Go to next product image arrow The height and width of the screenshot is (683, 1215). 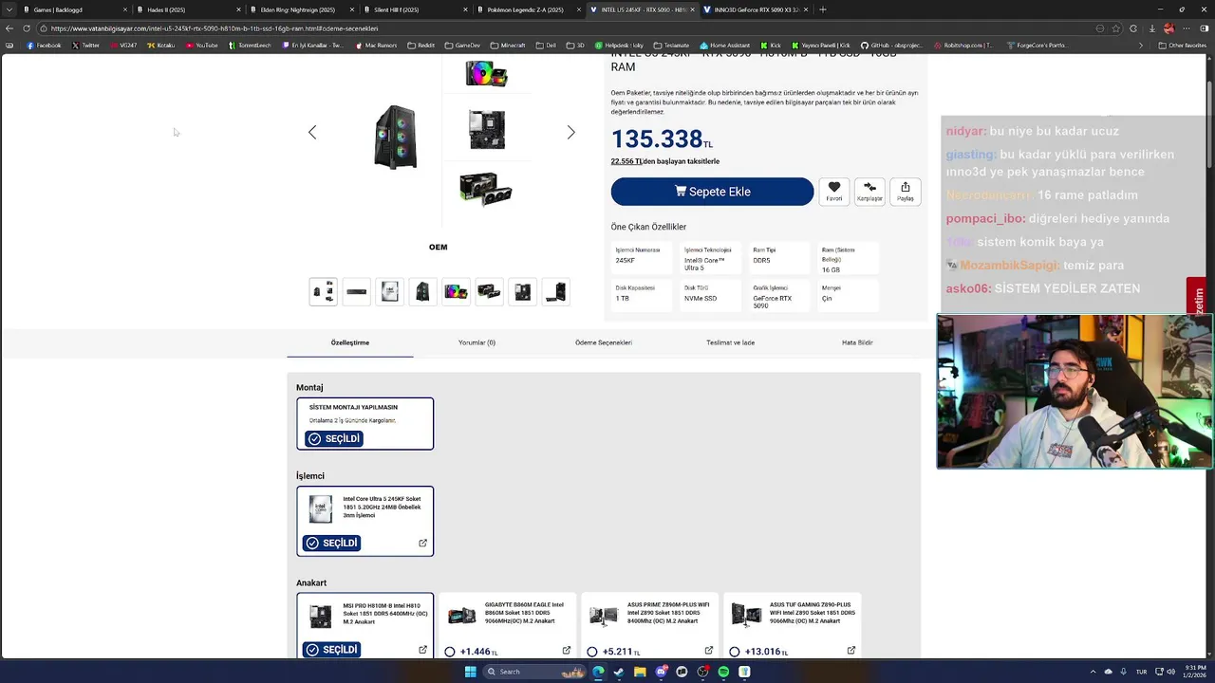pos(570,133)
